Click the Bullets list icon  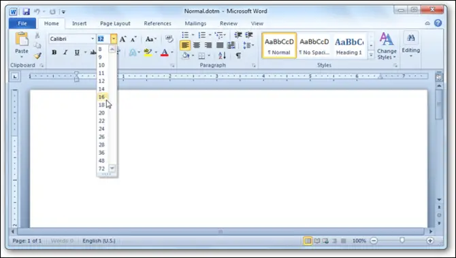point(185,35)
